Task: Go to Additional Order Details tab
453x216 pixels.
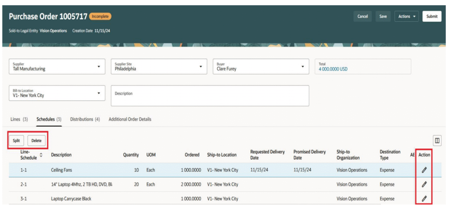Action: pyautogui.click(x=130, y=119)
